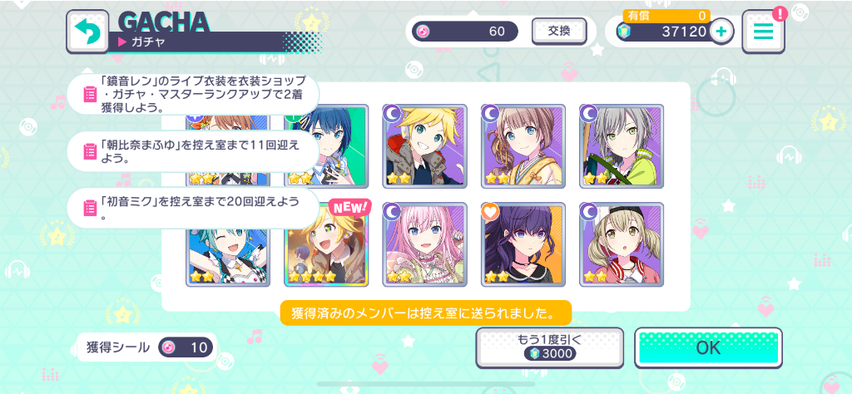Tap the plus icon to add crystals
The image size is (852, 394).
tap(721, 32)
